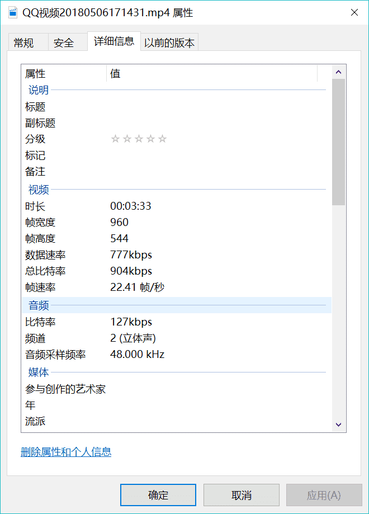Image resolution: width=369 pixels, height=514 pixels.
Task: Go to the 以前的版本 tab
Action: coord(169,43)
